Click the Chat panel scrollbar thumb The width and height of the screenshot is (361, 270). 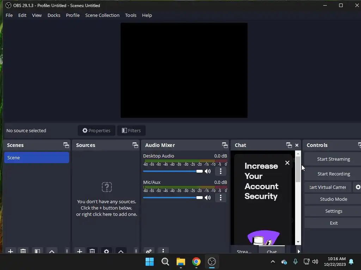[x=298, y=169]
